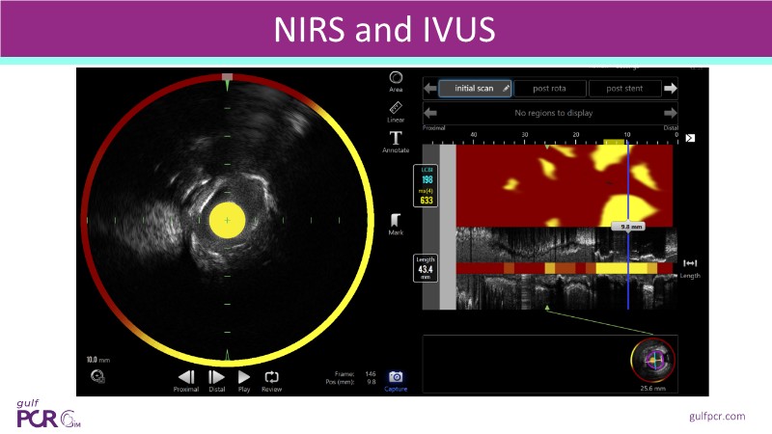Click the Mark bookmark icon
Image resolution: width=772 pixels, height=434 pixels.
pyautogui.click(x=396, y=222)
